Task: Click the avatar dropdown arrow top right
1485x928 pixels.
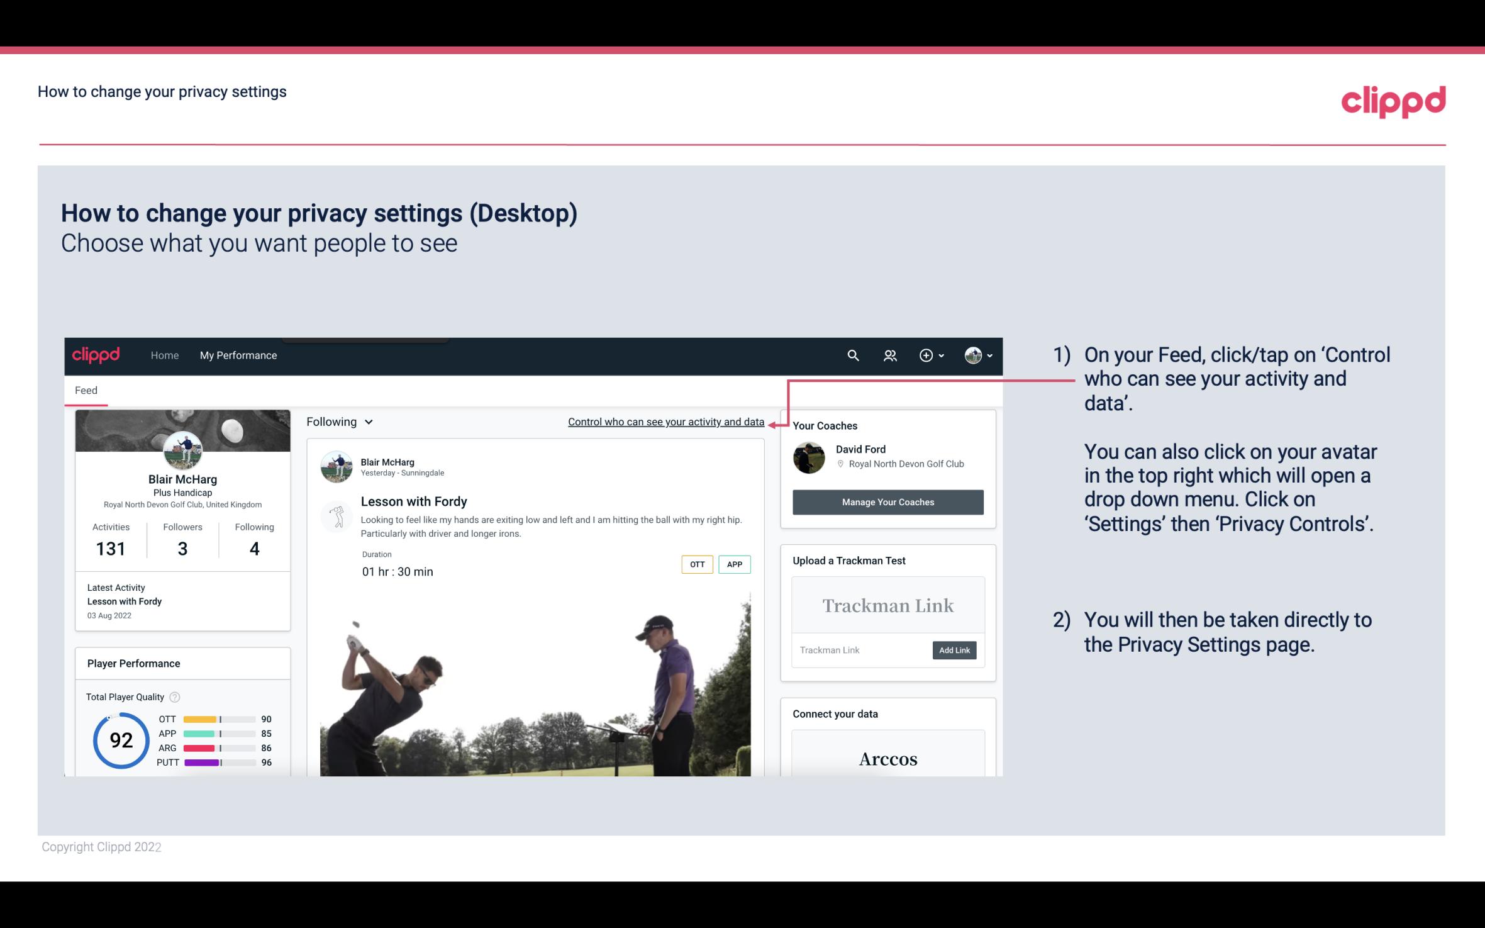Action: click(x=987, y=356)
